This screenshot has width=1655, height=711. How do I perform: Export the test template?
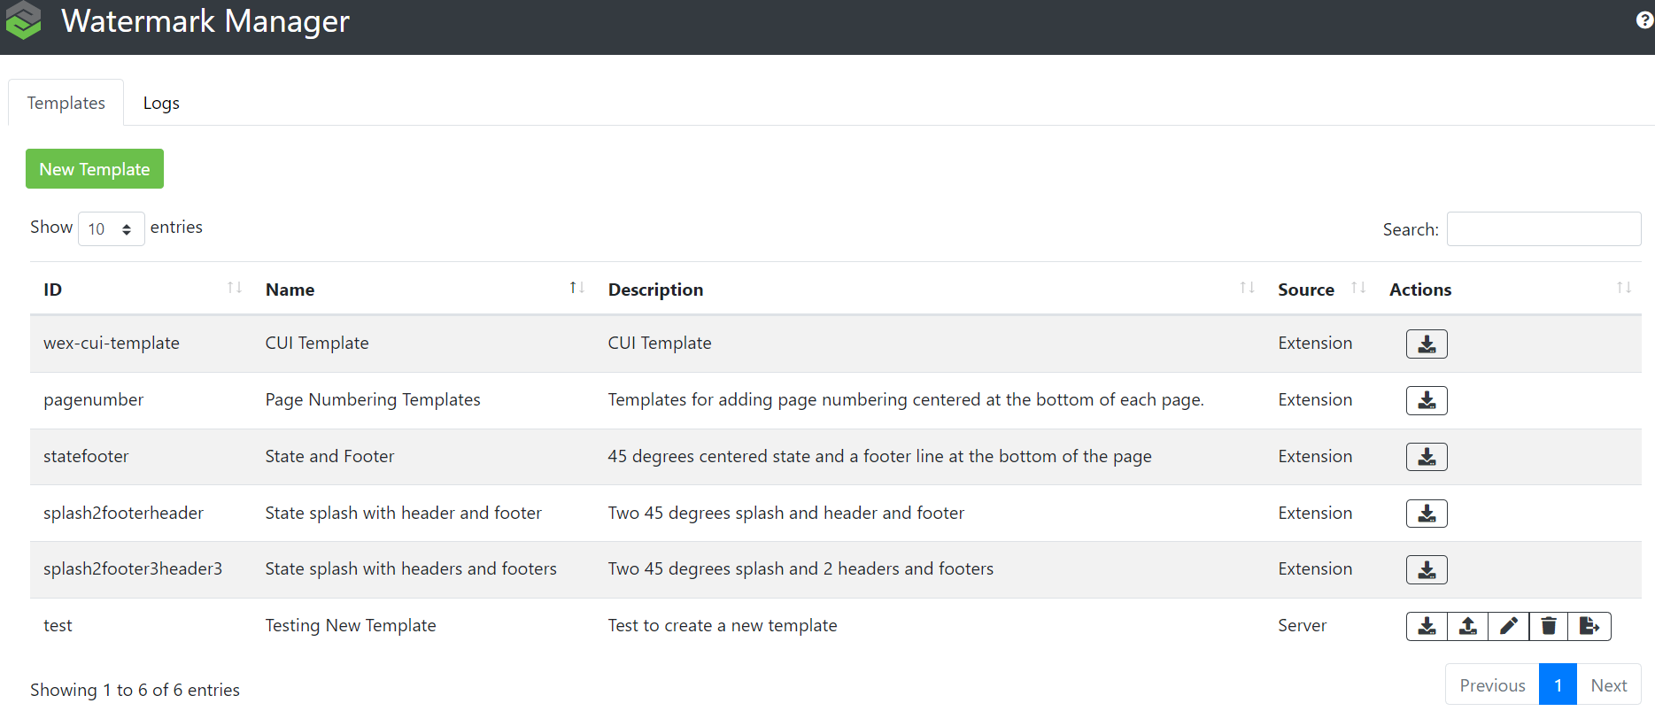click(x=1589, y=626)
